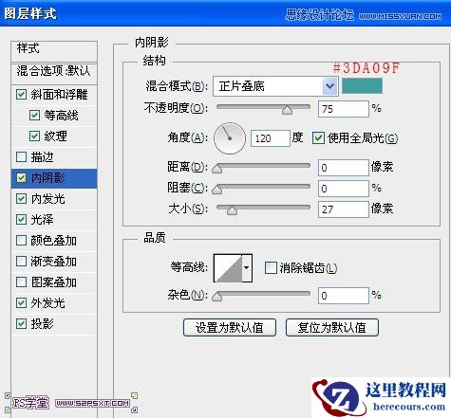The height and width of the screenshot is (418, 451).
Task: Enable the 颜色叠加 checkbox
Action: pyautogui.click(x=21, y=241)
